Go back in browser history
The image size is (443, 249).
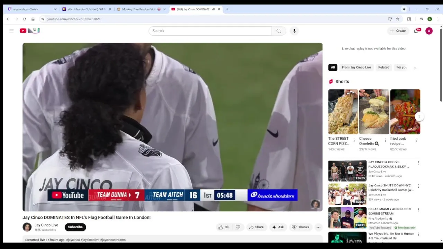[x=8, y=19]
